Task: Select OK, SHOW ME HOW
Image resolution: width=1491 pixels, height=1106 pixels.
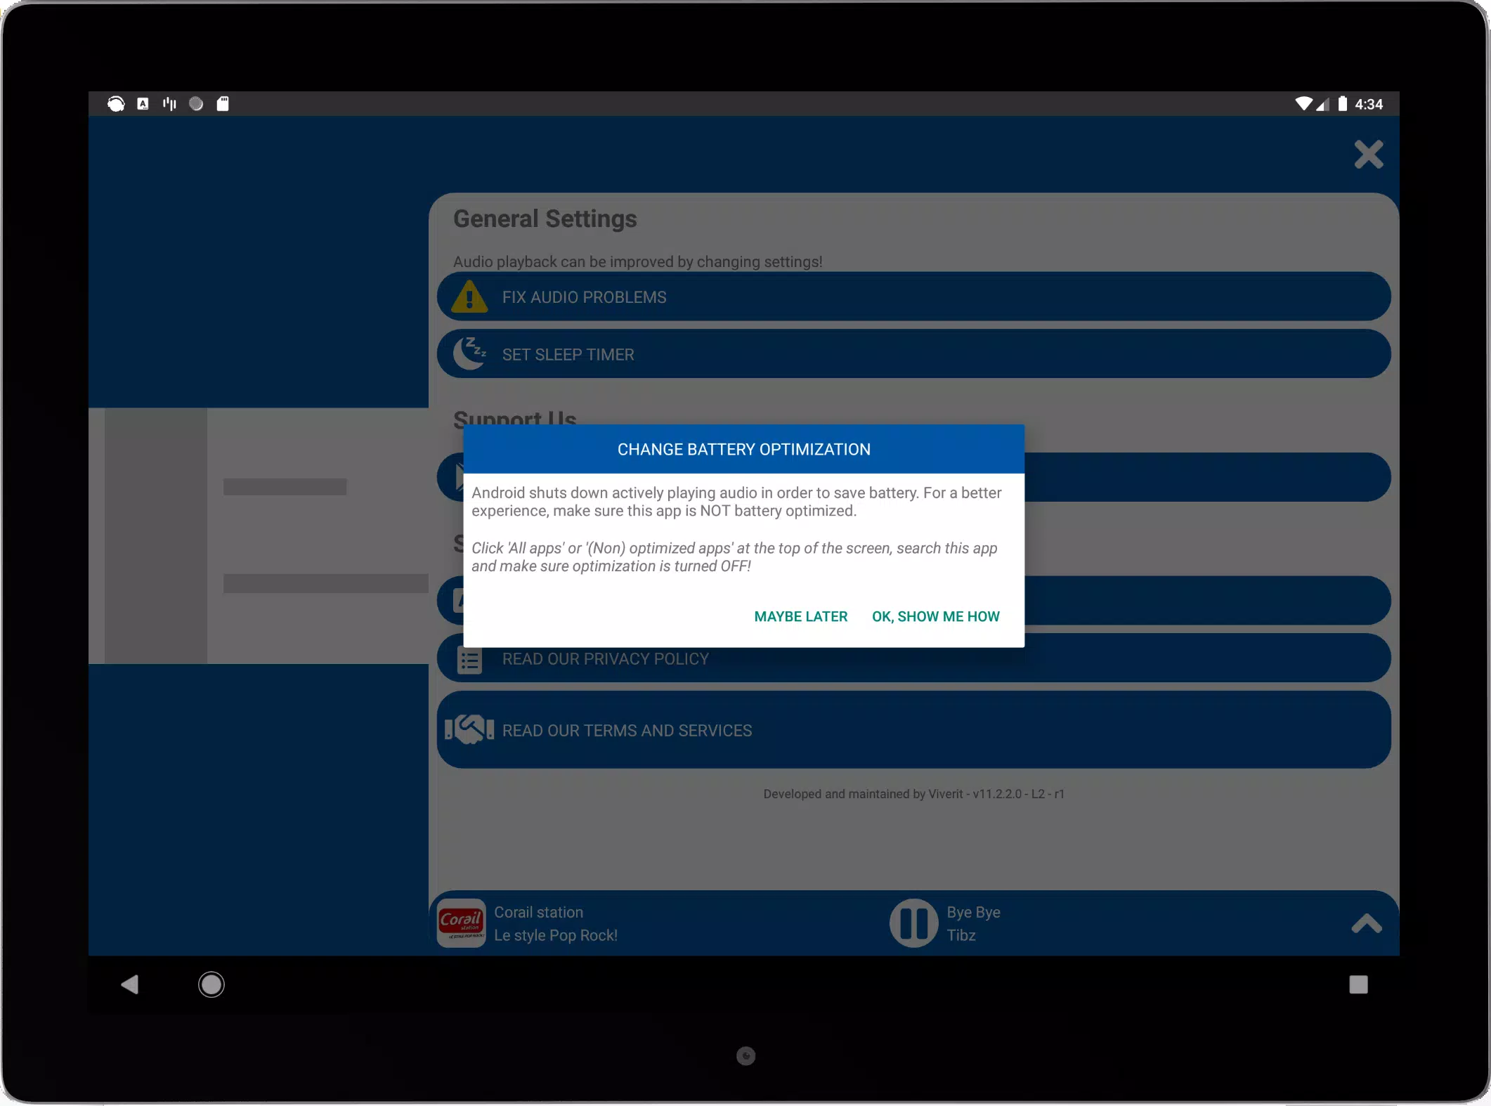Action: point(935,616)
